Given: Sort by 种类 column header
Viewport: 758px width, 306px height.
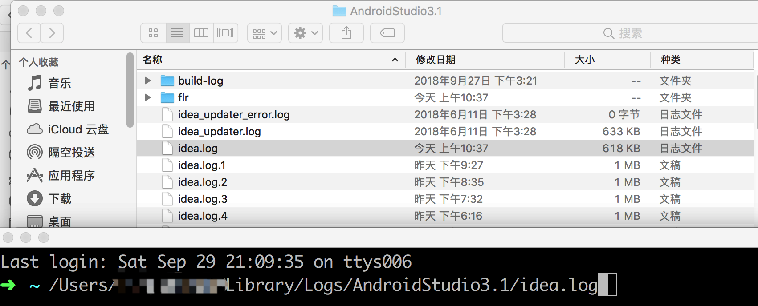Looking at the screenshot, I should 702,60.
